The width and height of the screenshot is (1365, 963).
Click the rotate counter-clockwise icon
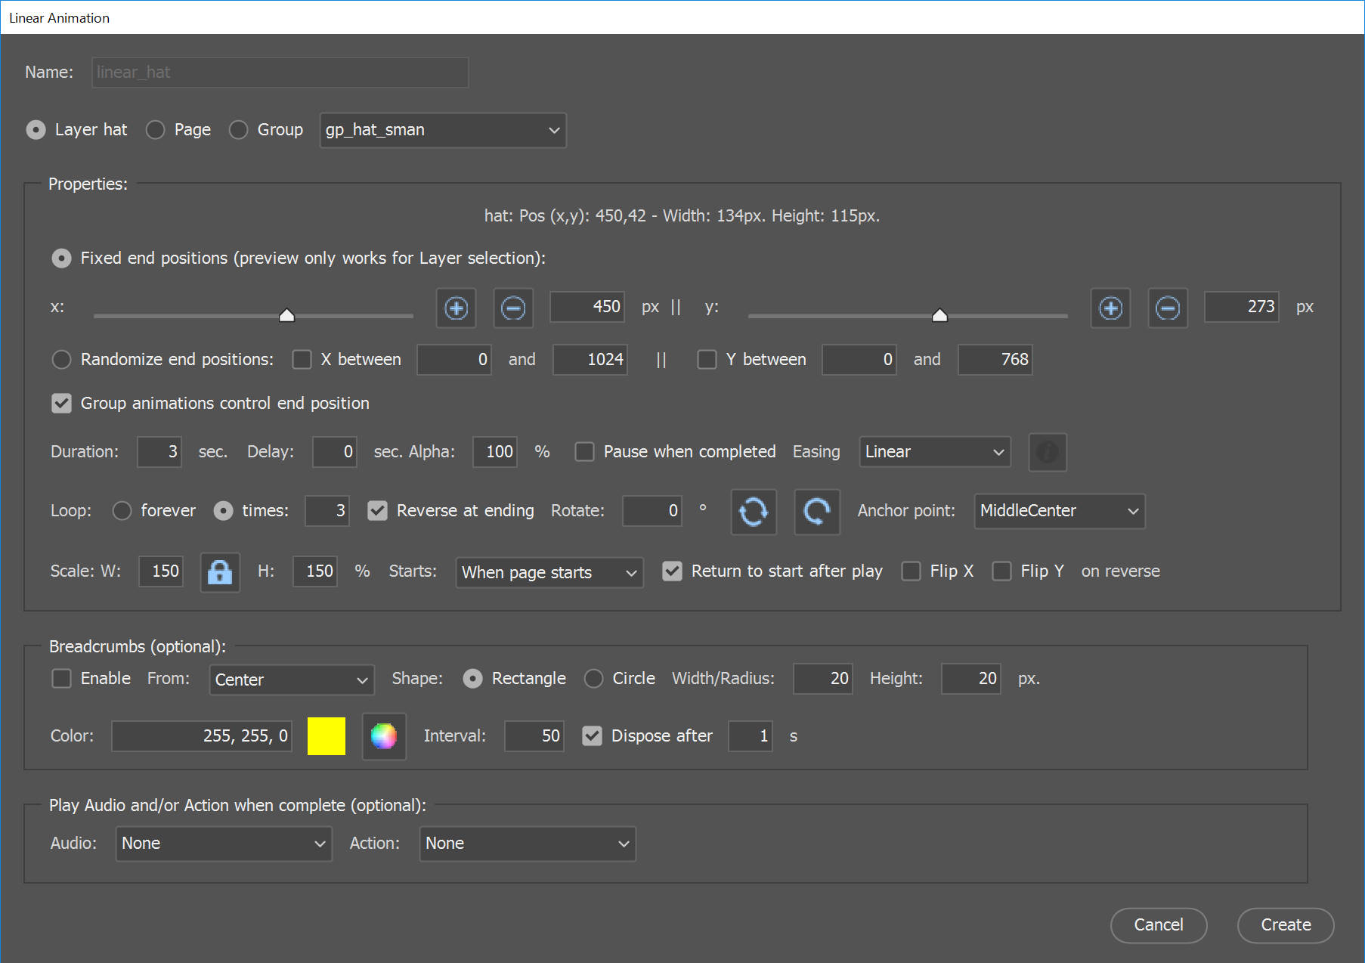point(754,512)
